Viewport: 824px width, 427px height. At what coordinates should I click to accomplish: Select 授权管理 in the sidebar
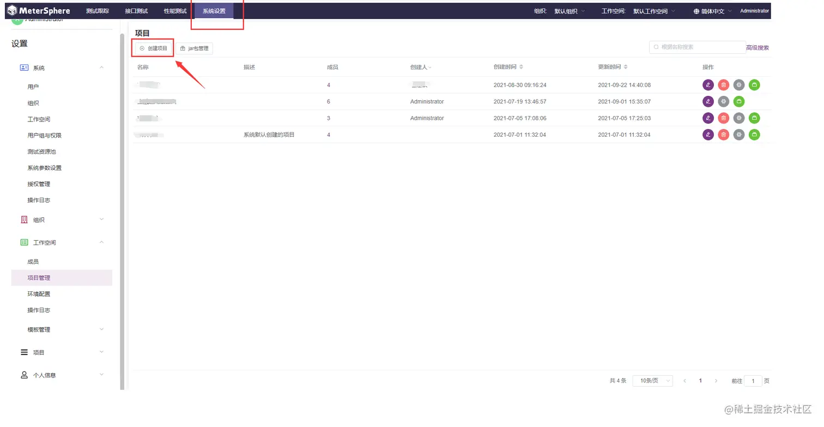39,184
